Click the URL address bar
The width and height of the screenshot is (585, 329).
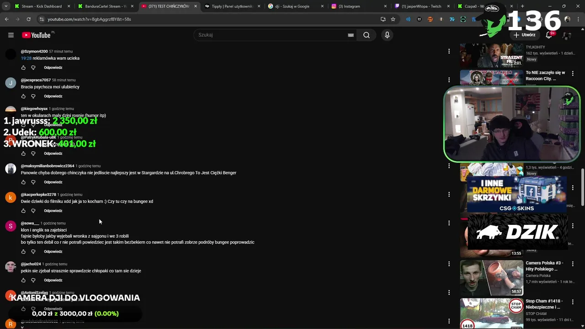[x=210, y=19]
